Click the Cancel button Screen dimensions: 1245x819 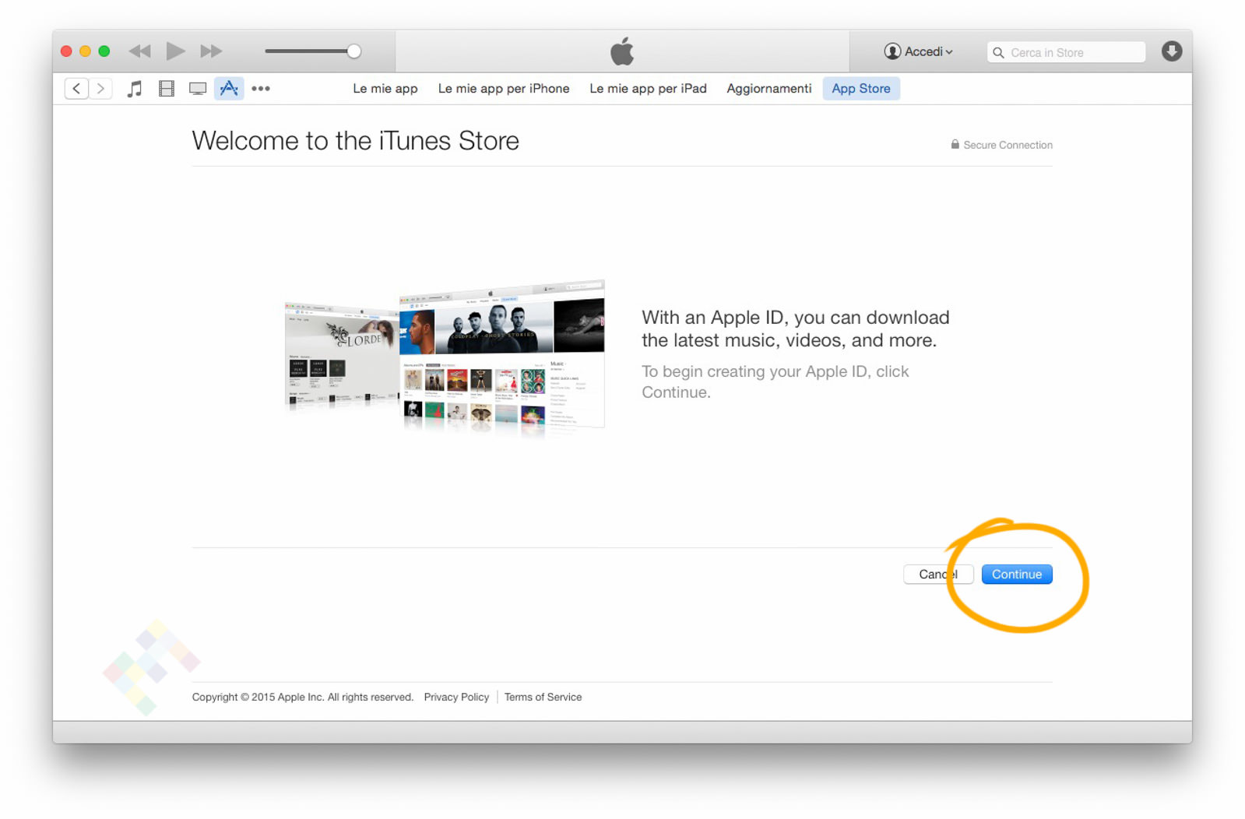point(938,575)
